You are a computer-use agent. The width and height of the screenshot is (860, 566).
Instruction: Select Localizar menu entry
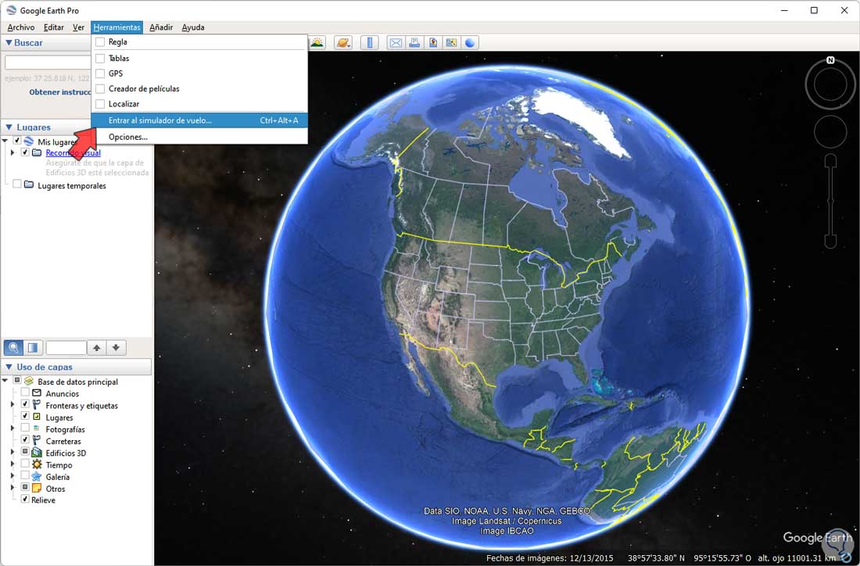[x=199, y=104]
